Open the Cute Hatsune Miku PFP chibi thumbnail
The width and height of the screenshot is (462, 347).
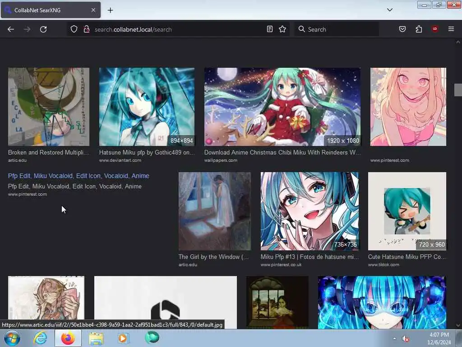click(407, 211)
